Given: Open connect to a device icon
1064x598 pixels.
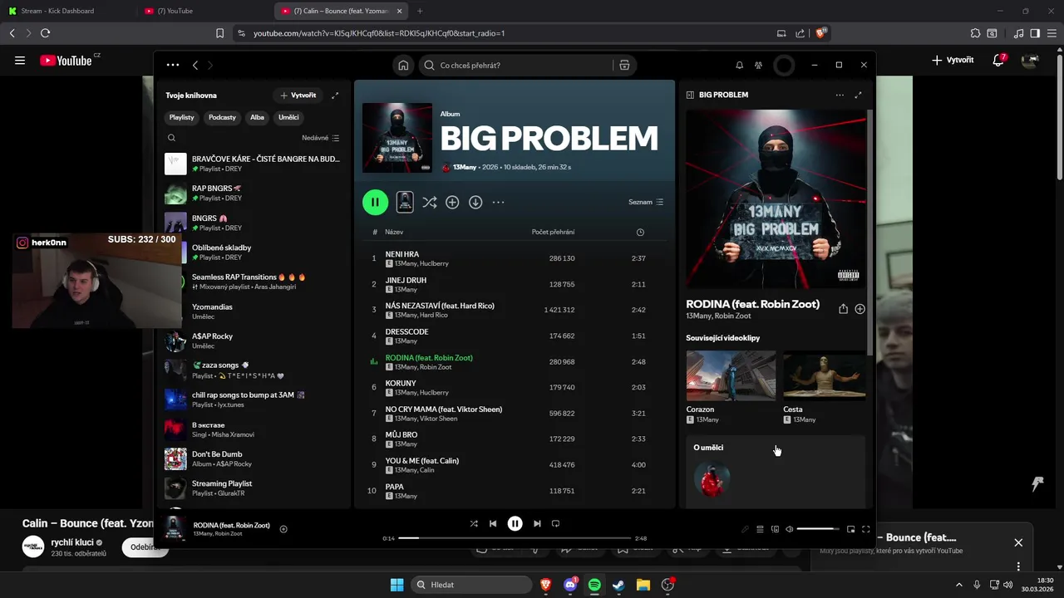Looking at the screenshot, I should [775, 529].
